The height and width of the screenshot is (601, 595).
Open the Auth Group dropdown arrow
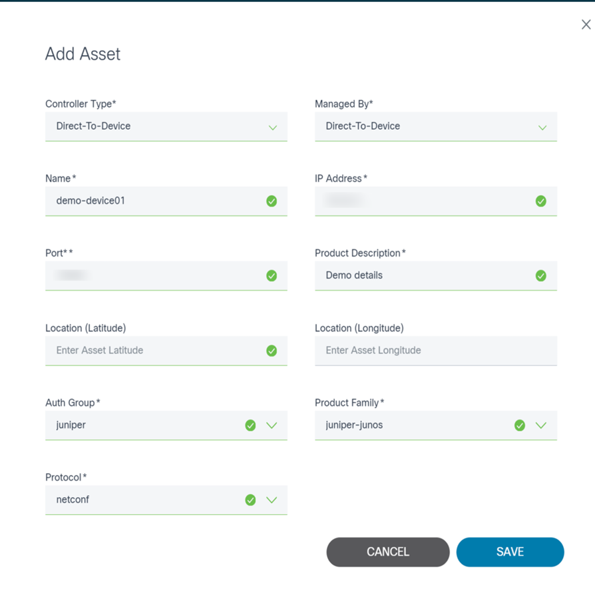coord(272,425)
